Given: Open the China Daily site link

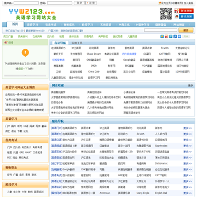Looking at the screenshot, I should click(x=94, y=72).
